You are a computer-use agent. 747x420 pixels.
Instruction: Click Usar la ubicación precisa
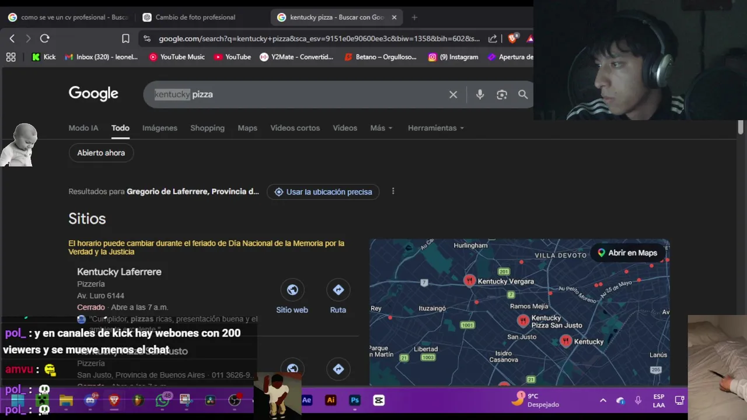pyautogui.click(x=323, y=192)
